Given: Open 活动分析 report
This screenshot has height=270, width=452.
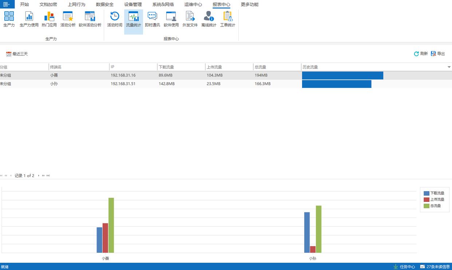Looking at the screenshot, I should point(68,19).
